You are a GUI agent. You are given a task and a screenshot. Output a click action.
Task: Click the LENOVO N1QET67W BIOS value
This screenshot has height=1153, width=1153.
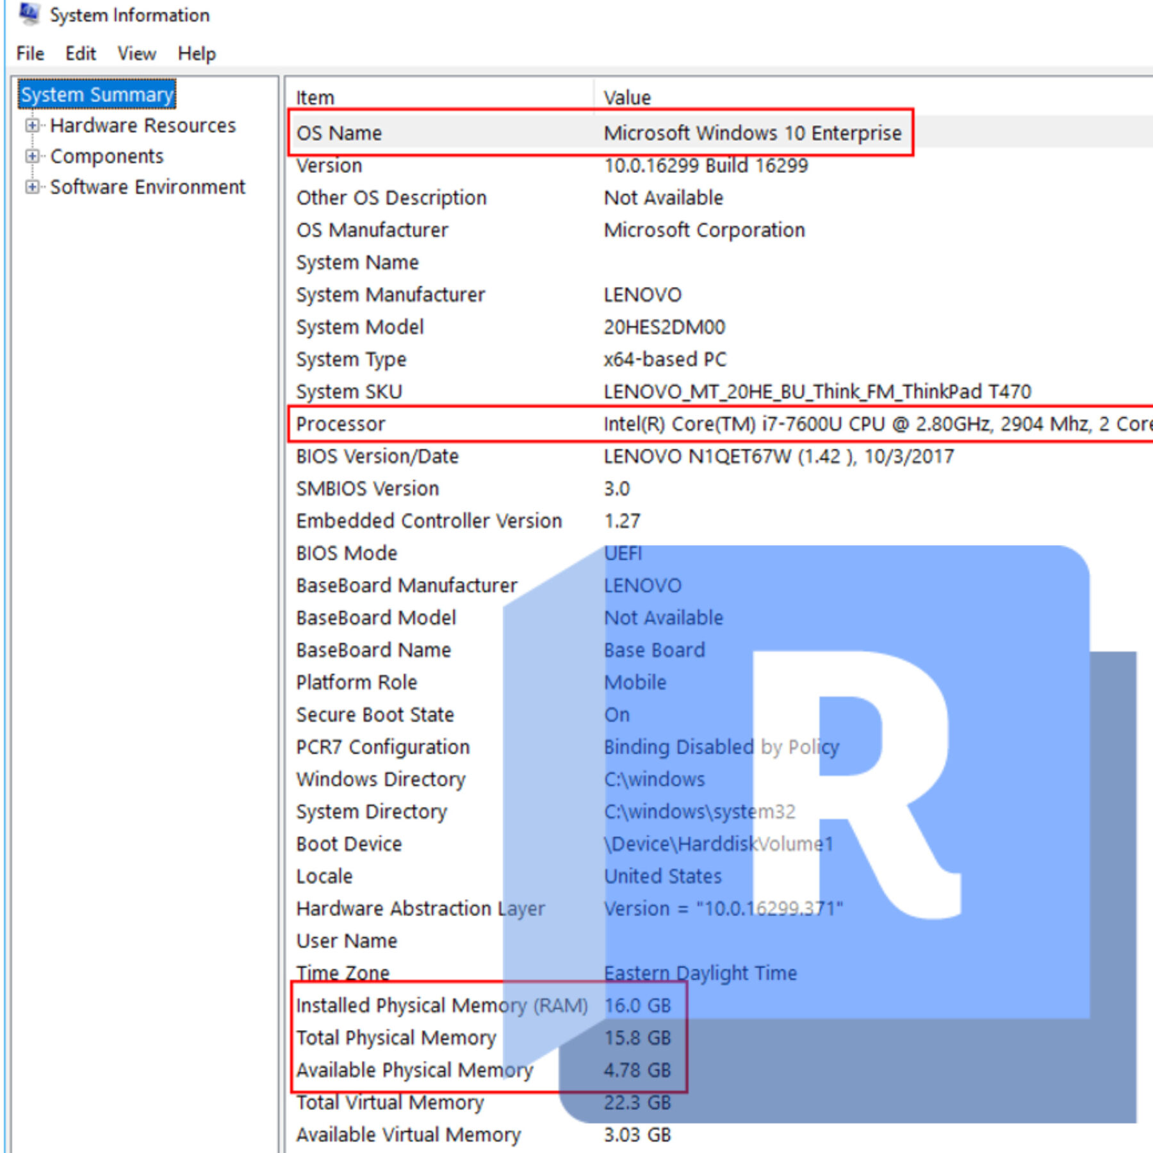point(779,456)
